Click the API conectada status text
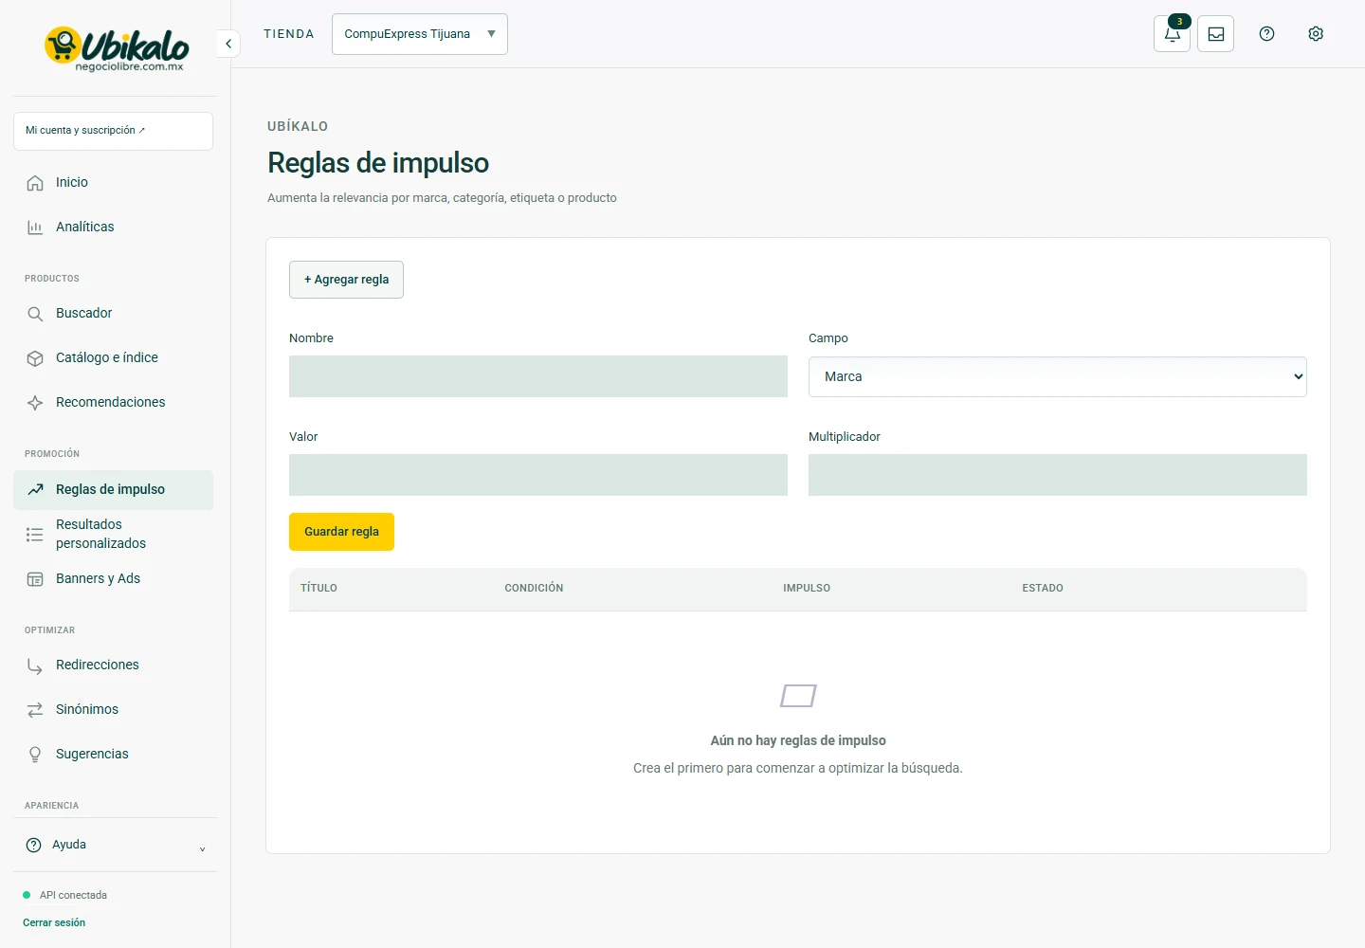1365x948 pixels. [x=73, y=896]
